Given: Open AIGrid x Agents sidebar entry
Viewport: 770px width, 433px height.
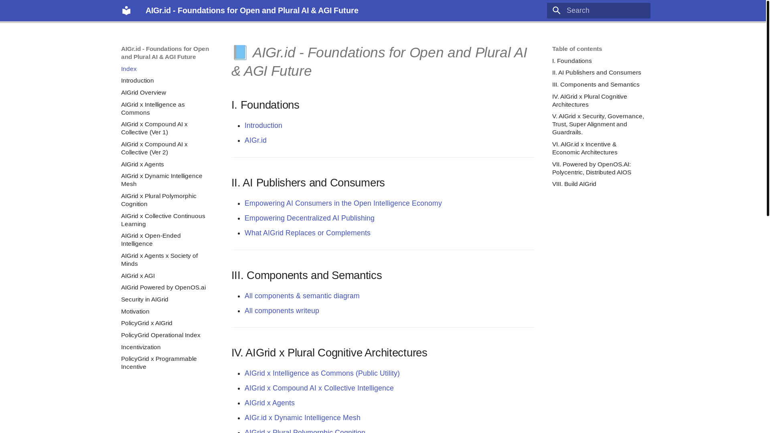Looking at the screenshot, I should point(142,164).
